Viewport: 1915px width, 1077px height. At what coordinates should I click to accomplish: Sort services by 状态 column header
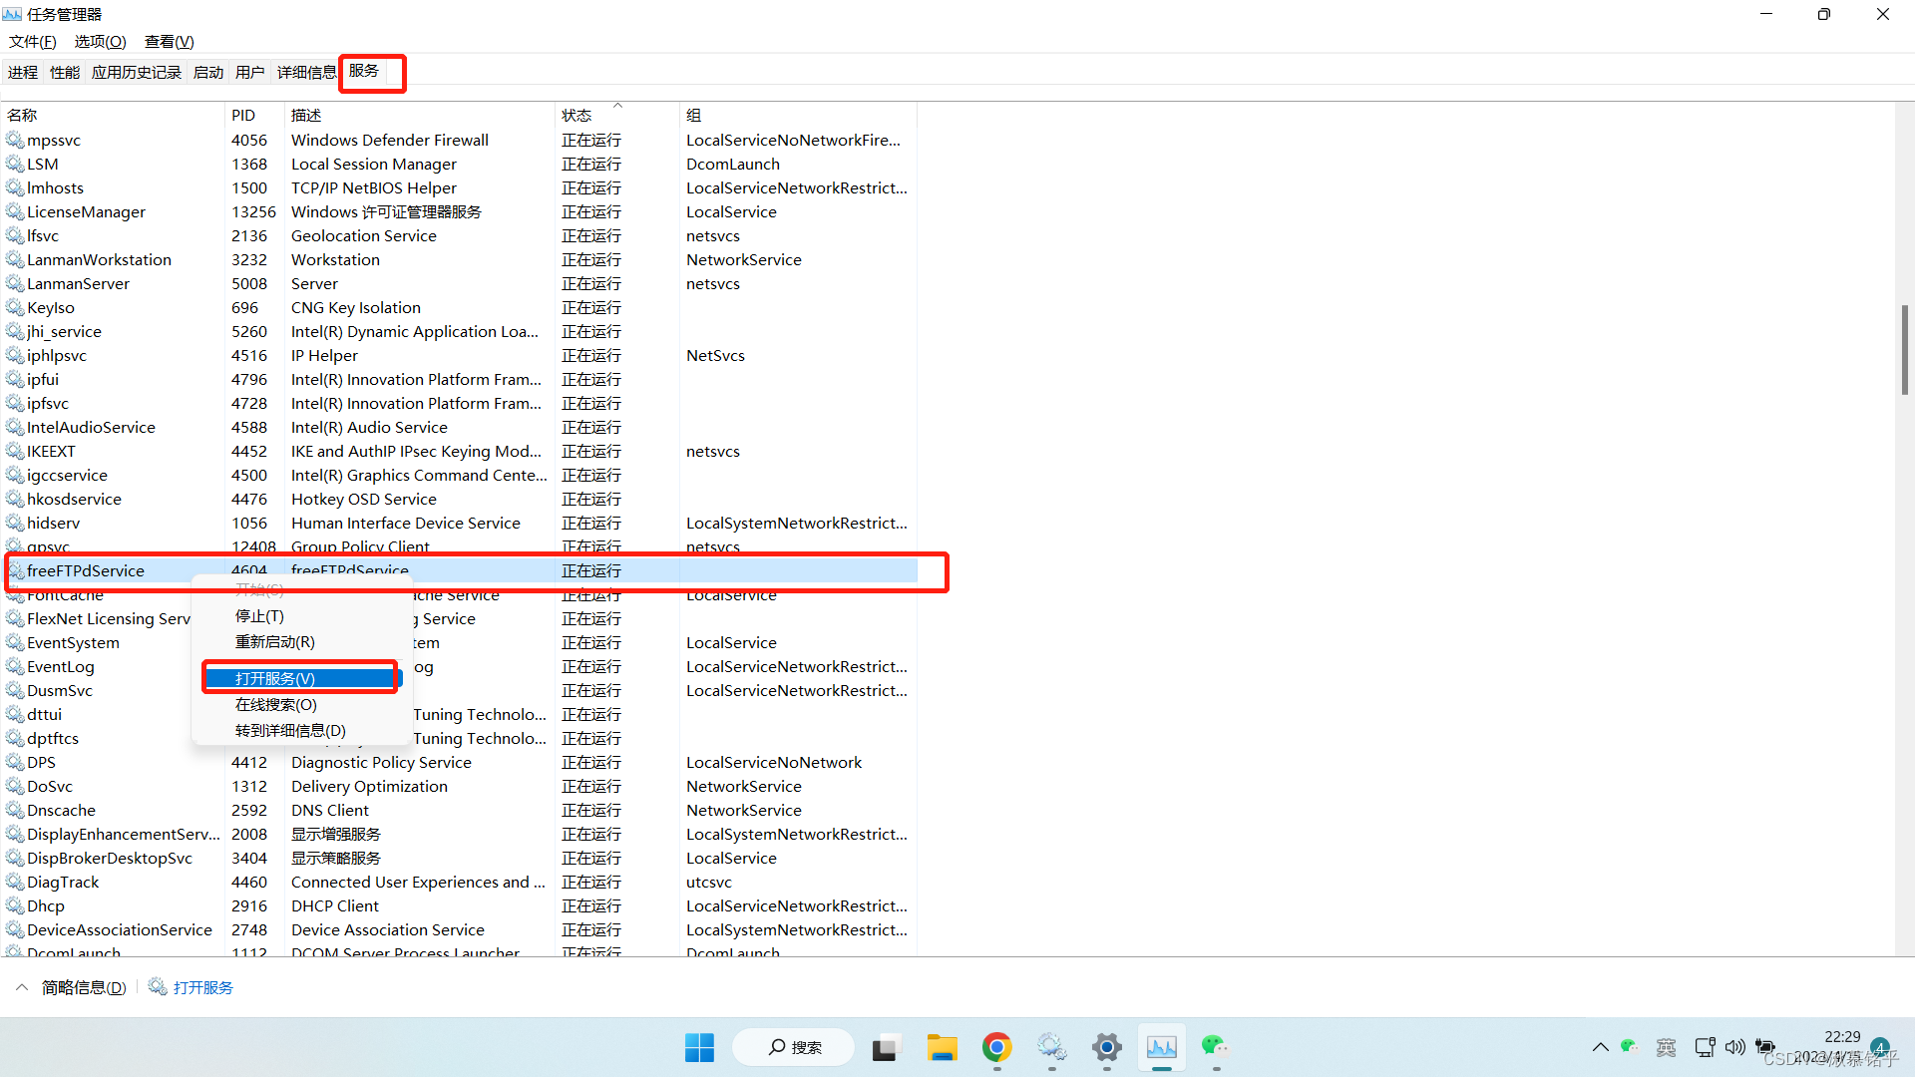click(576, 116)
